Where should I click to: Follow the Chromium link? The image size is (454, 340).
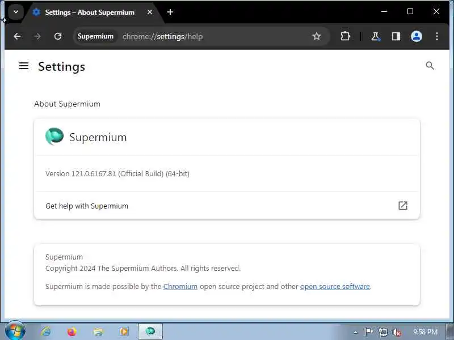coord(180,287)
